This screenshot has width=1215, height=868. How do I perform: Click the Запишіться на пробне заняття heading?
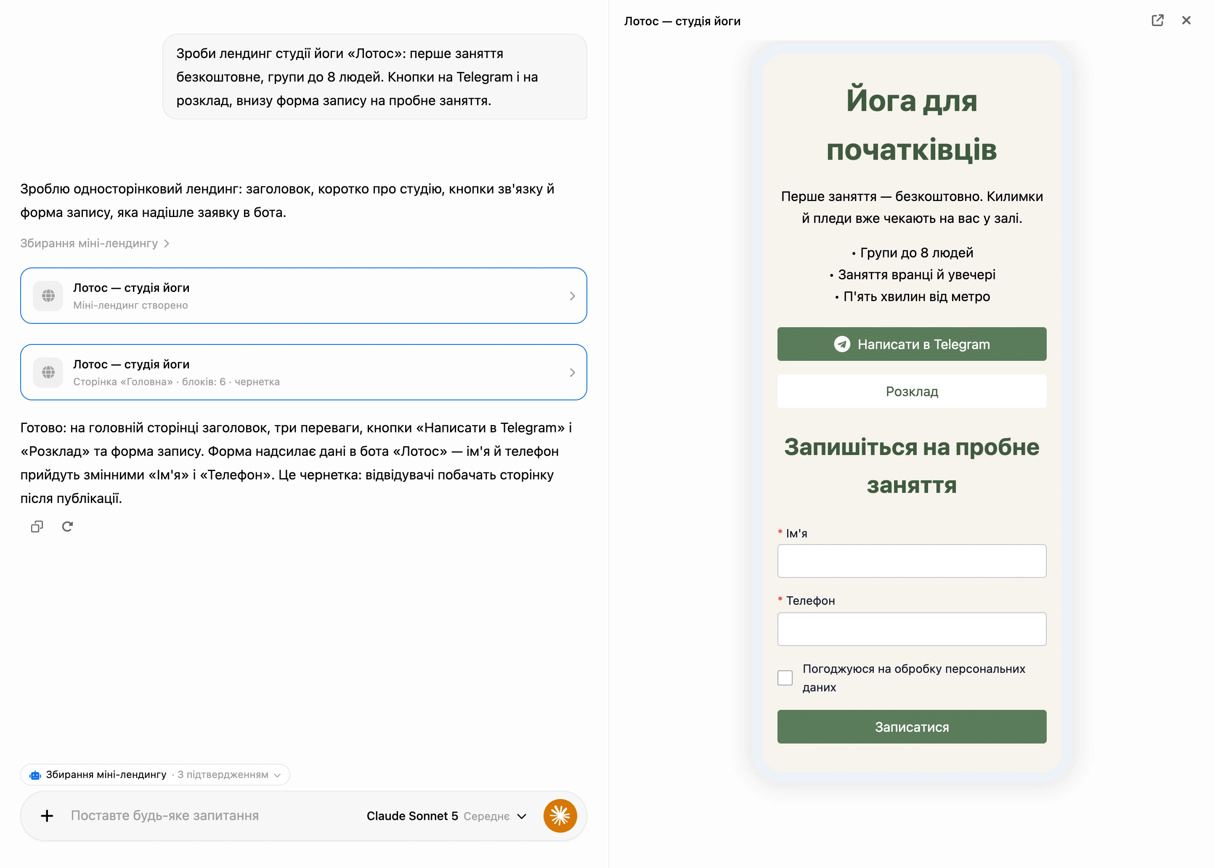coord(911,466)
